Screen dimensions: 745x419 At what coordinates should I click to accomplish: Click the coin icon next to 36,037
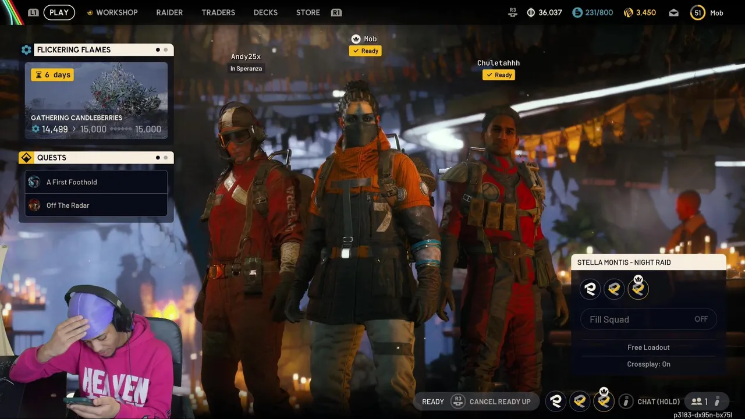pyautogui.click(x=530, y=12)
